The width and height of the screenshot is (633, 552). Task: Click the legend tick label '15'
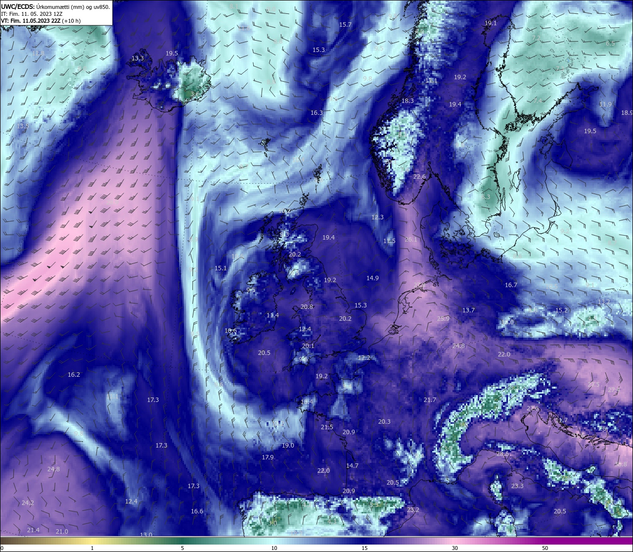point(364,548)
